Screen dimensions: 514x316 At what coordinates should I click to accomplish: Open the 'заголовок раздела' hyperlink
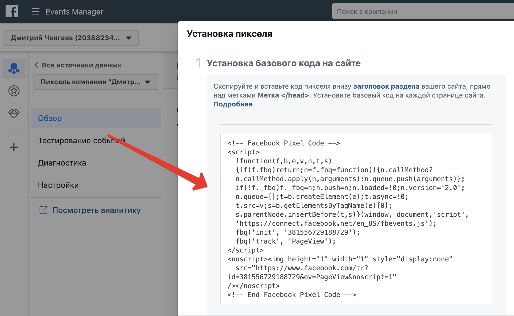pyautogui.click(x=386, y=86)
